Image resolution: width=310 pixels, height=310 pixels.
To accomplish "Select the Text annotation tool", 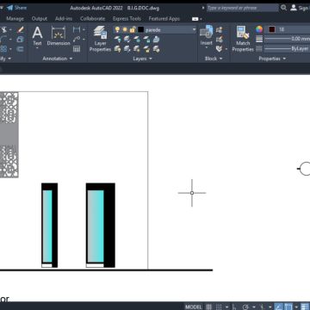I will click(x=37, y=36).
